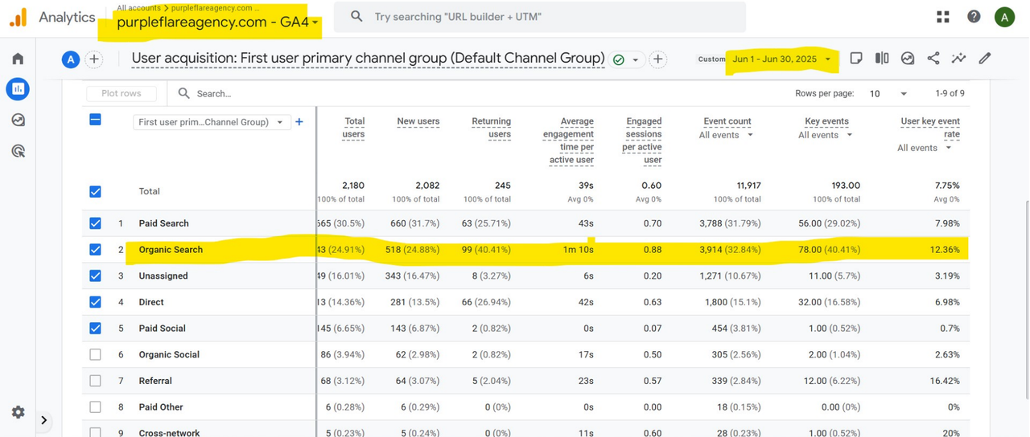Click the Plot rows button

coord(122,93)
